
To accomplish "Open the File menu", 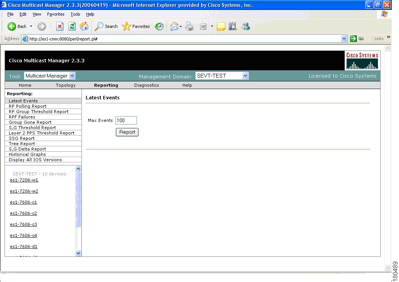I will (x=10, y=14).
